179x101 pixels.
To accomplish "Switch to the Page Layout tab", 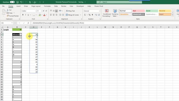I will (36, 6).
